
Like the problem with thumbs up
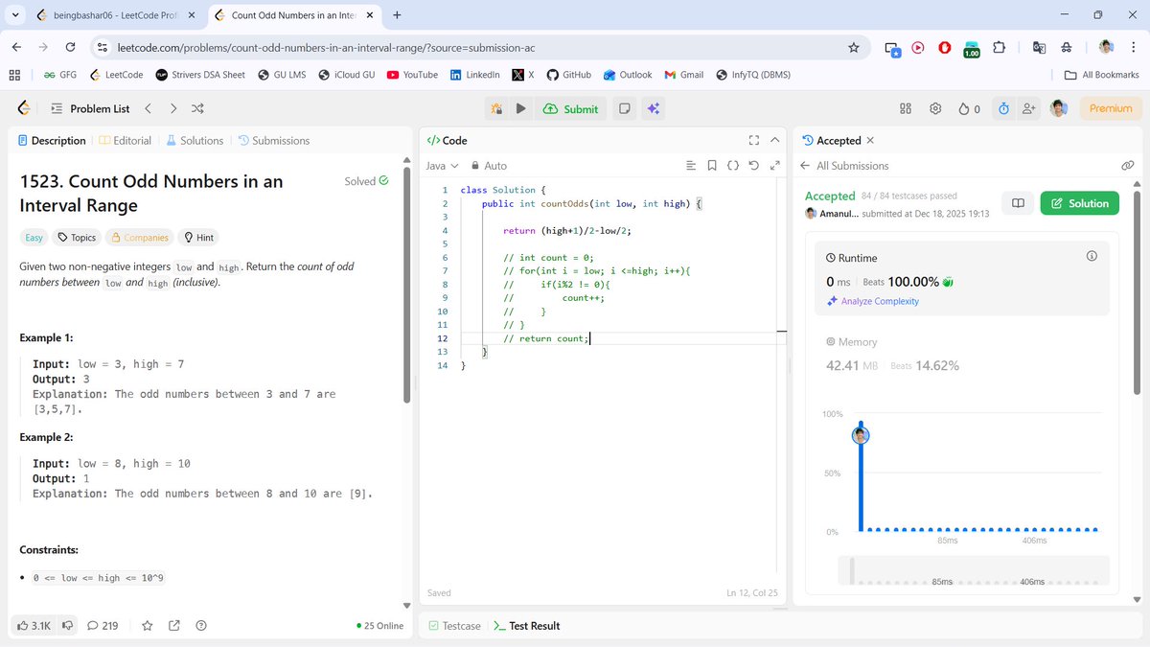point(34,626)
